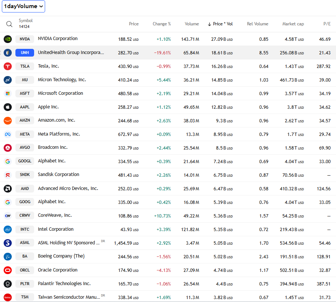Screen dimensions: 336x302
Task: Click ASML price 1,454.59 USD
Action: pos(126,243)
